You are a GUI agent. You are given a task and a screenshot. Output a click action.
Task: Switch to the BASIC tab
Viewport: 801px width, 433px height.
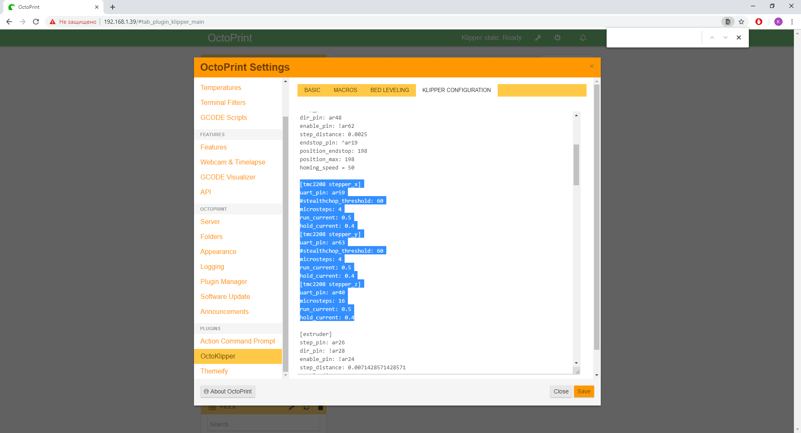[312, 90]
